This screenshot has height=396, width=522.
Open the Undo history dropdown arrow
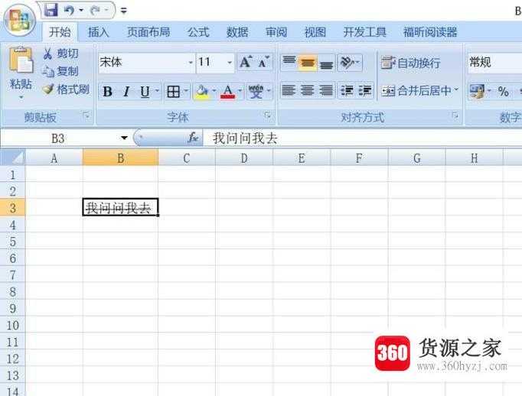pos(81,11)
